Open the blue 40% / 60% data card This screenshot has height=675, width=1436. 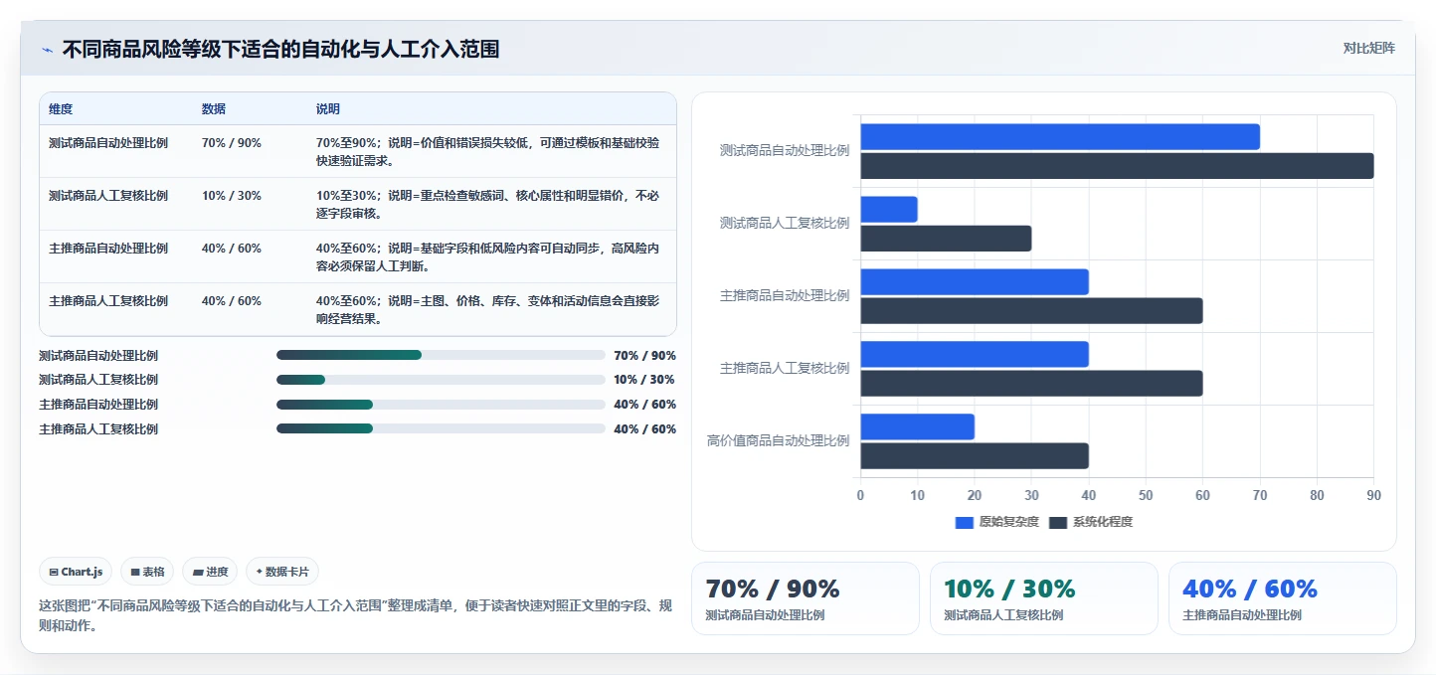[x=1283, y=598]
